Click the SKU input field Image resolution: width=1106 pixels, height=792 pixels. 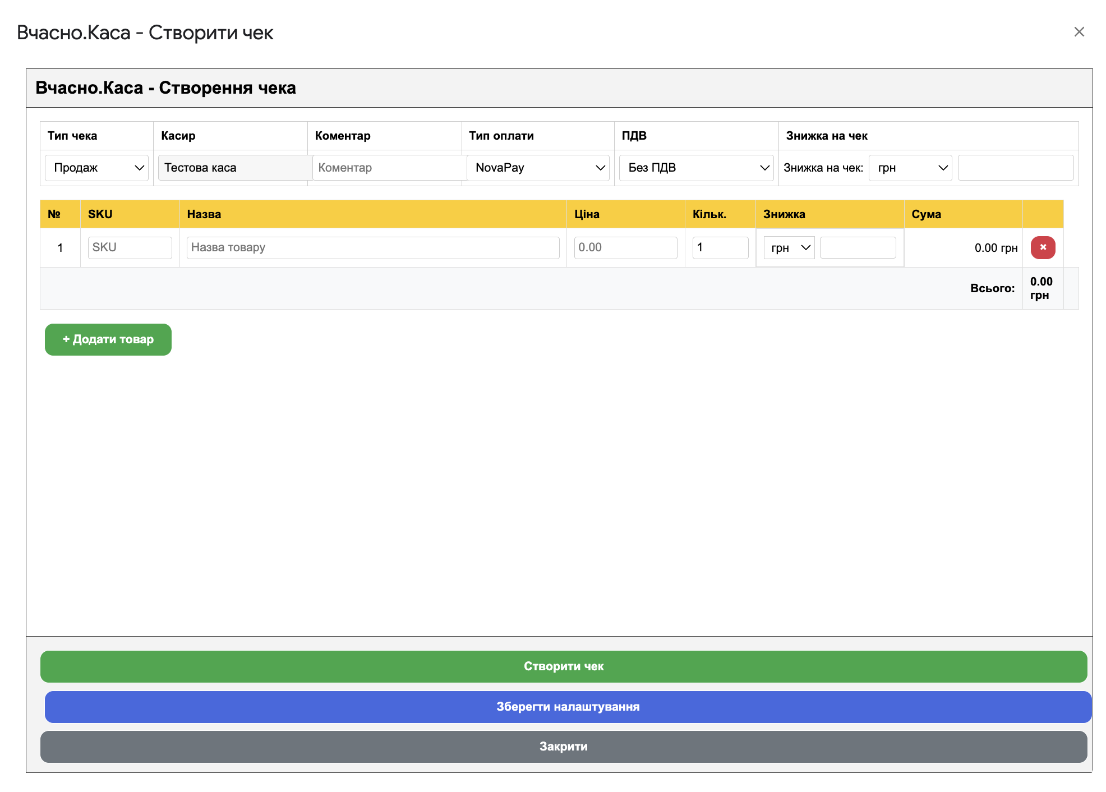(130, 247)
